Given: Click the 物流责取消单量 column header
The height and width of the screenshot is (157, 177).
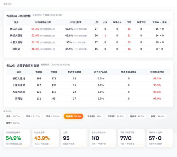Looking at the screenshot, I should (129, 72).
